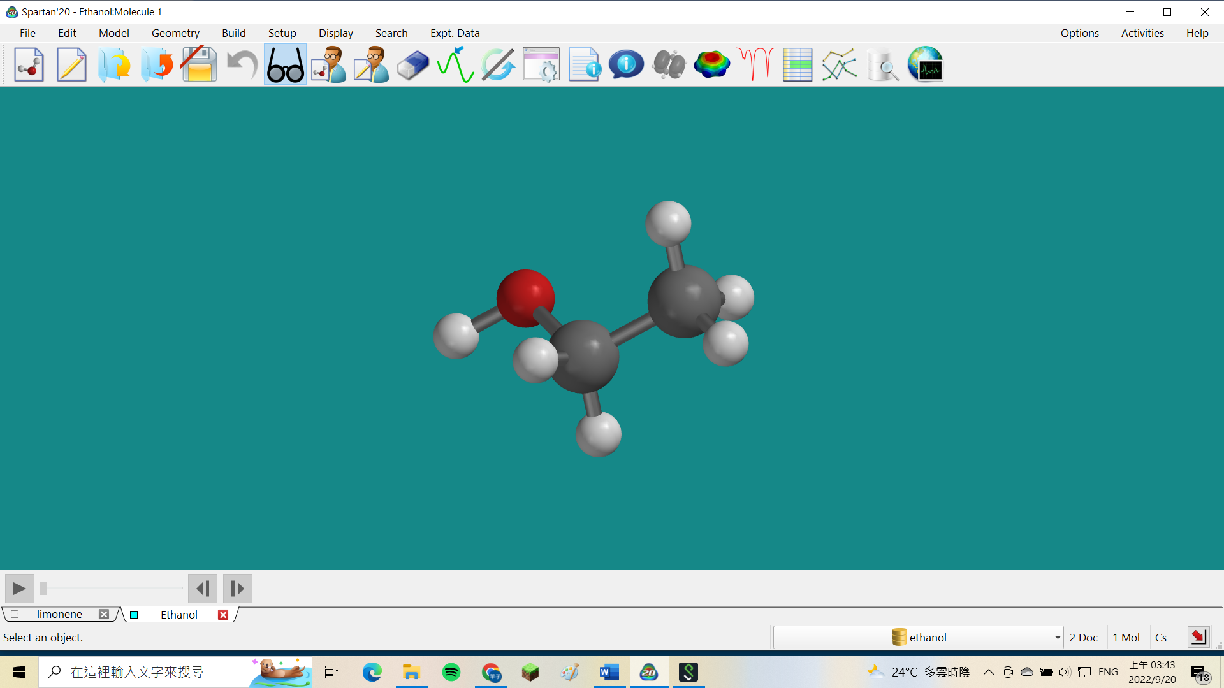Viewport: 1224px width, 688px height.
Task: Open the Spreadsheet icon
Action: pos(798,64)
